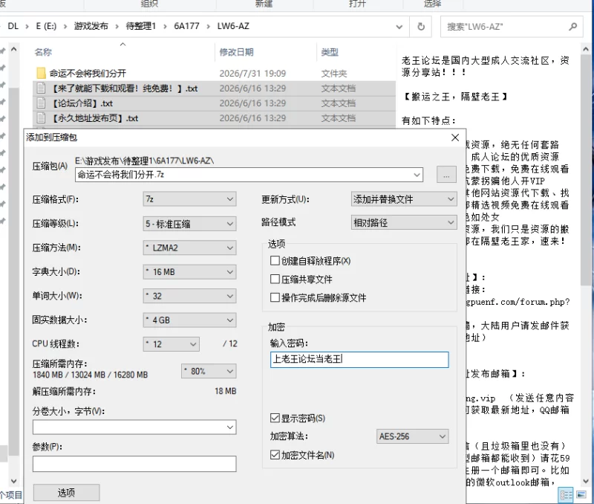
Task: Click the date 2026/7/31 19:09
Action: 252,73
